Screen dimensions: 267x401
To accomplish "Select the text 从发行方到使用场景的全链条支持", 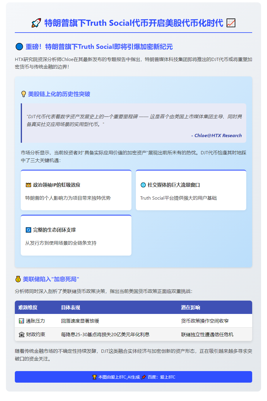I will [x=61, y=243].
